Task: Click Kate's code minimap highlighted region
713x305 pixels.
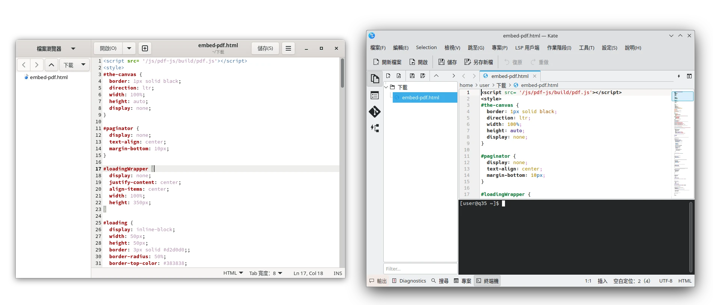Action: pyautogui.click(x=682, y=96)
